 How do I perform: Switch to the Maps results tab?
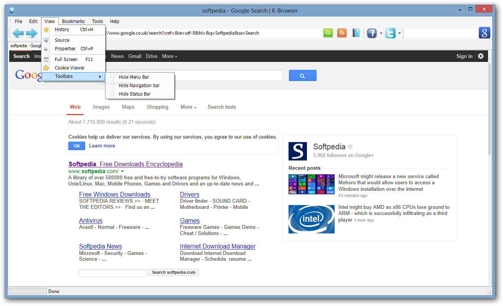128,107
